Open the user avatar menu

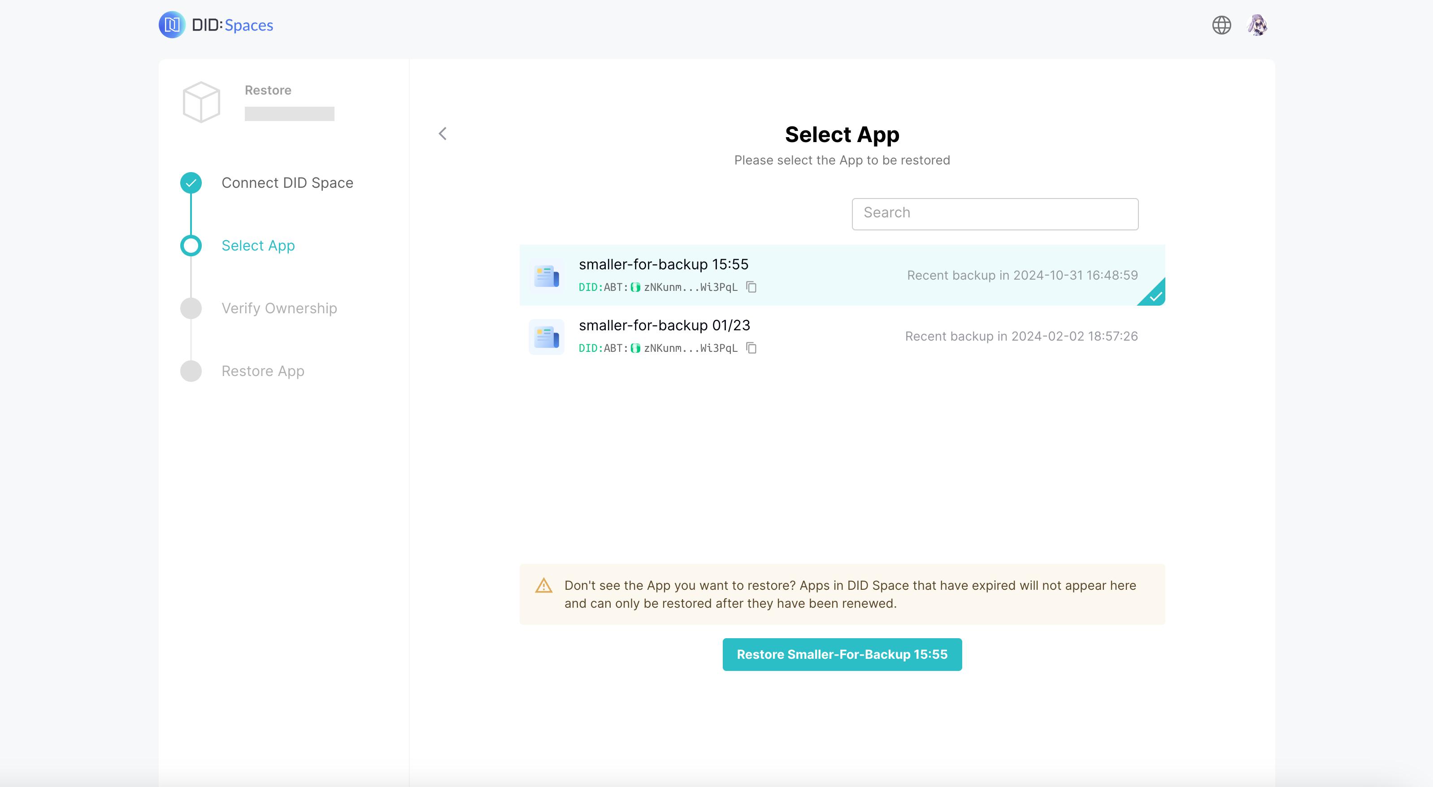(x=1257, y=25)
